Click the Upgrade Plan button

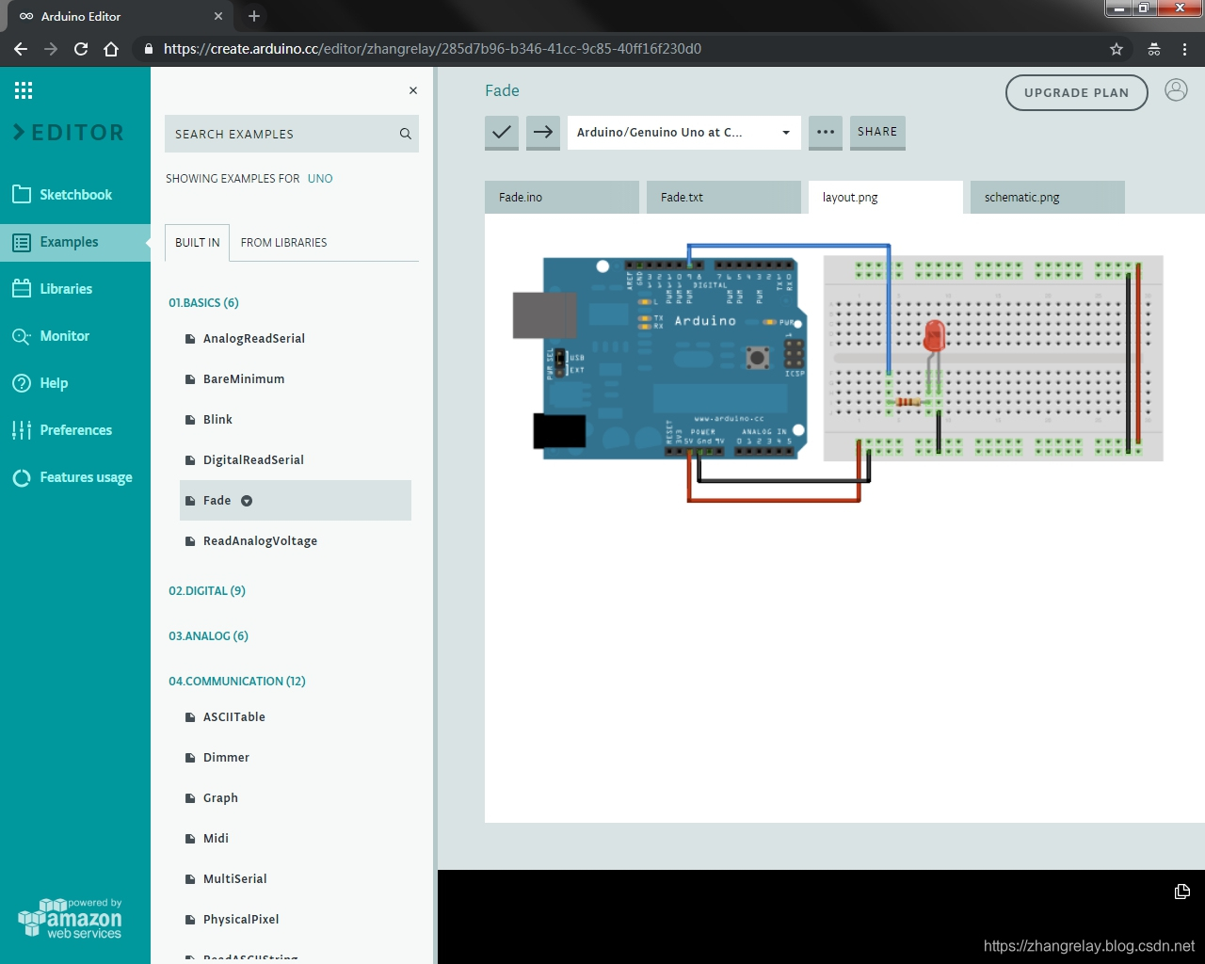click(x=1077, y=92)
